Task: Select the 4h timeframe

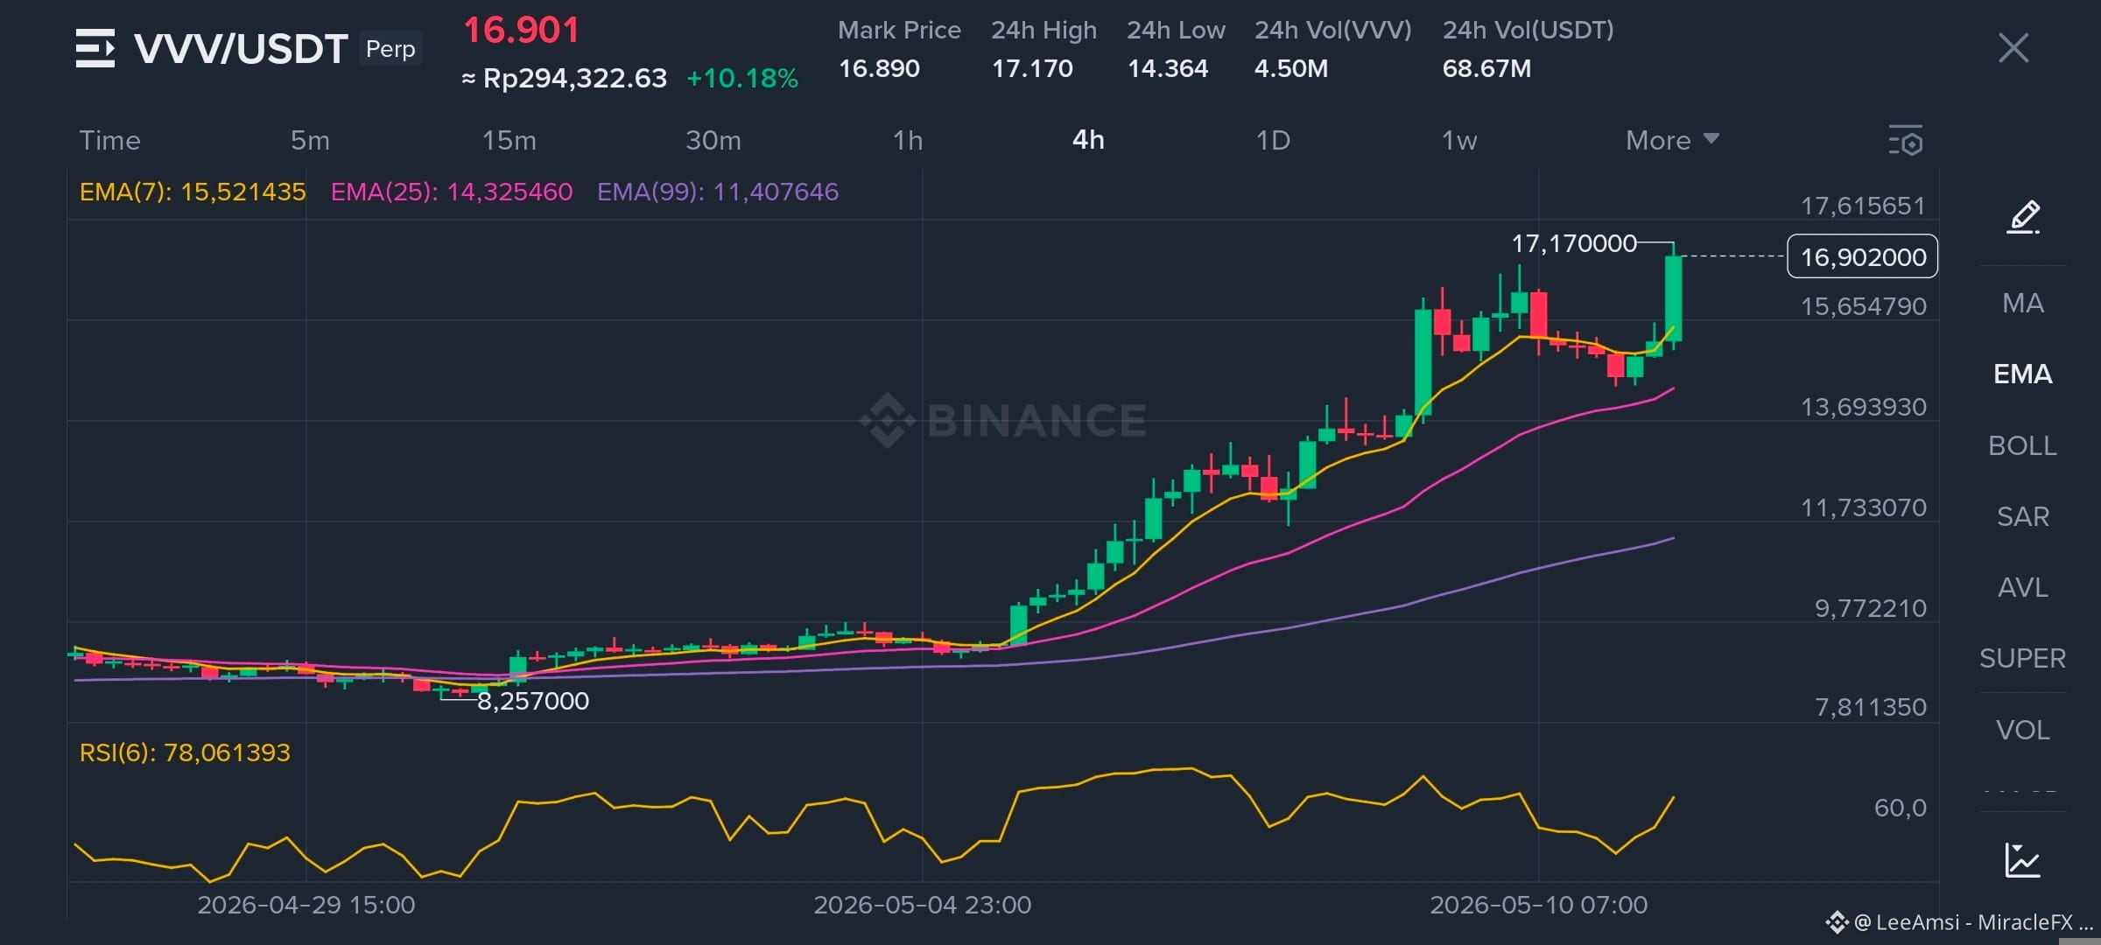Action: [x=1088, y=140]
